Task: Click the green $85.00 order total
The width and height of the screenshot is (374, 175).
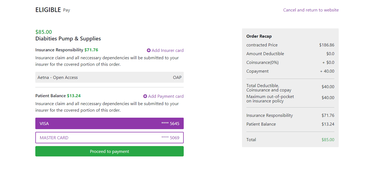Action: click(x=44, y=32)
